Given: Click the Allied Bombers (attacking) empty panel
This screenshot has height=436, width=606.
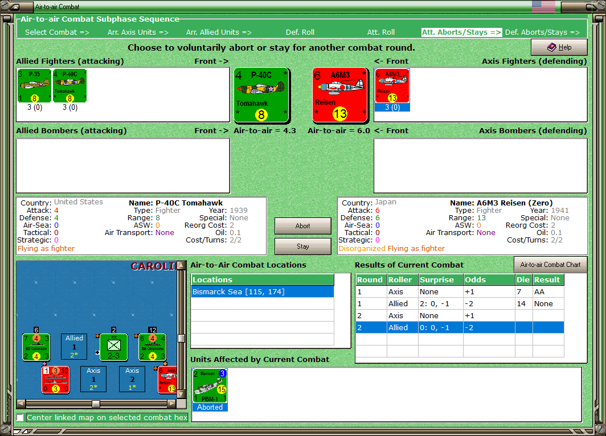Looking at the screenshot, I should [123, 166].
